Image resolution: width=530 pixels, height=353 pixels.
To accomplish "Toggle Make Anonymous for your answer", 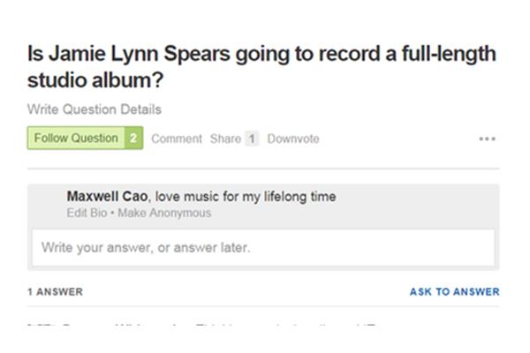I will [164, 214].
